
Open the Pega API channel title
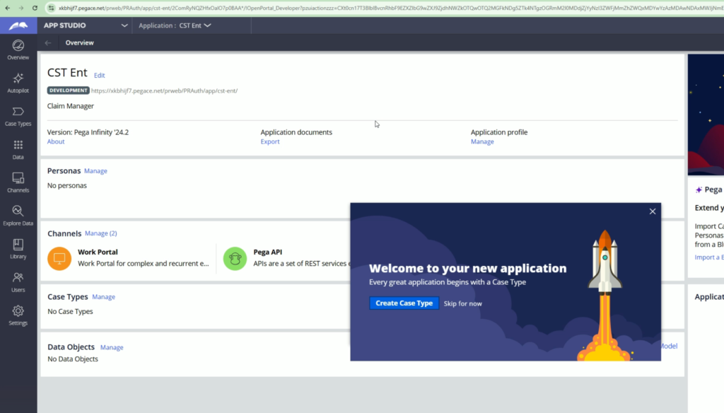click(268, 252)
